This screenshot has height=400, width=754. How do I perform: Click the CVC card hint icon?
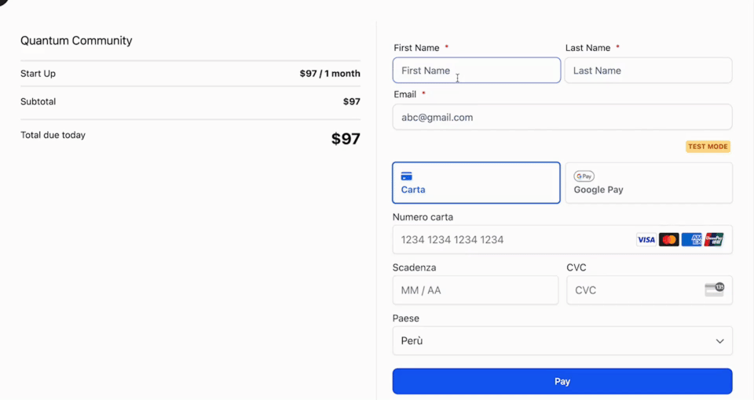click(x=715, y=289)
